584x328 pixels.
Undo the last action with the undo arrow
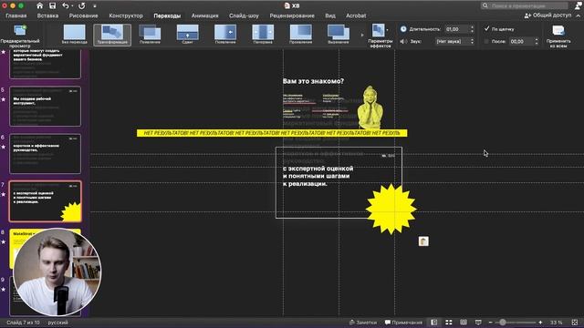(x=65, y=5)
